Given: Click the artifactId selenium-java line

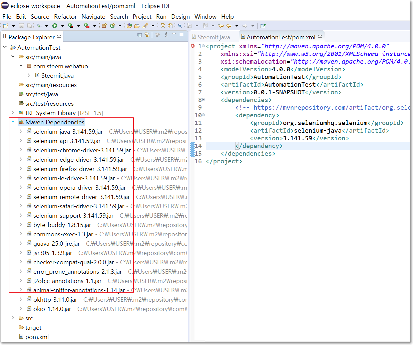Looking at the screenshot, I should click(x=320, y=131).
